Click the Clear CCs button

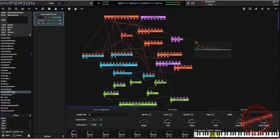[210, 131]
